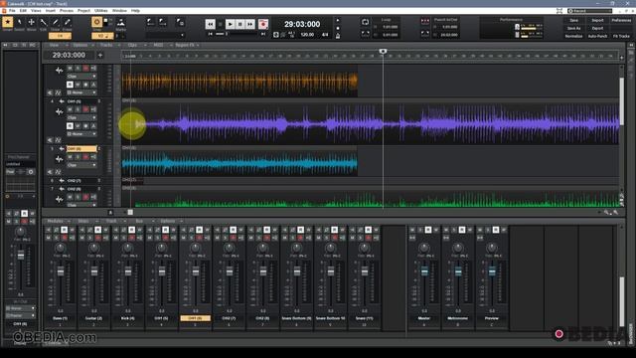Set punch points to selection icon
636x358 pixels.
[425, 34]
